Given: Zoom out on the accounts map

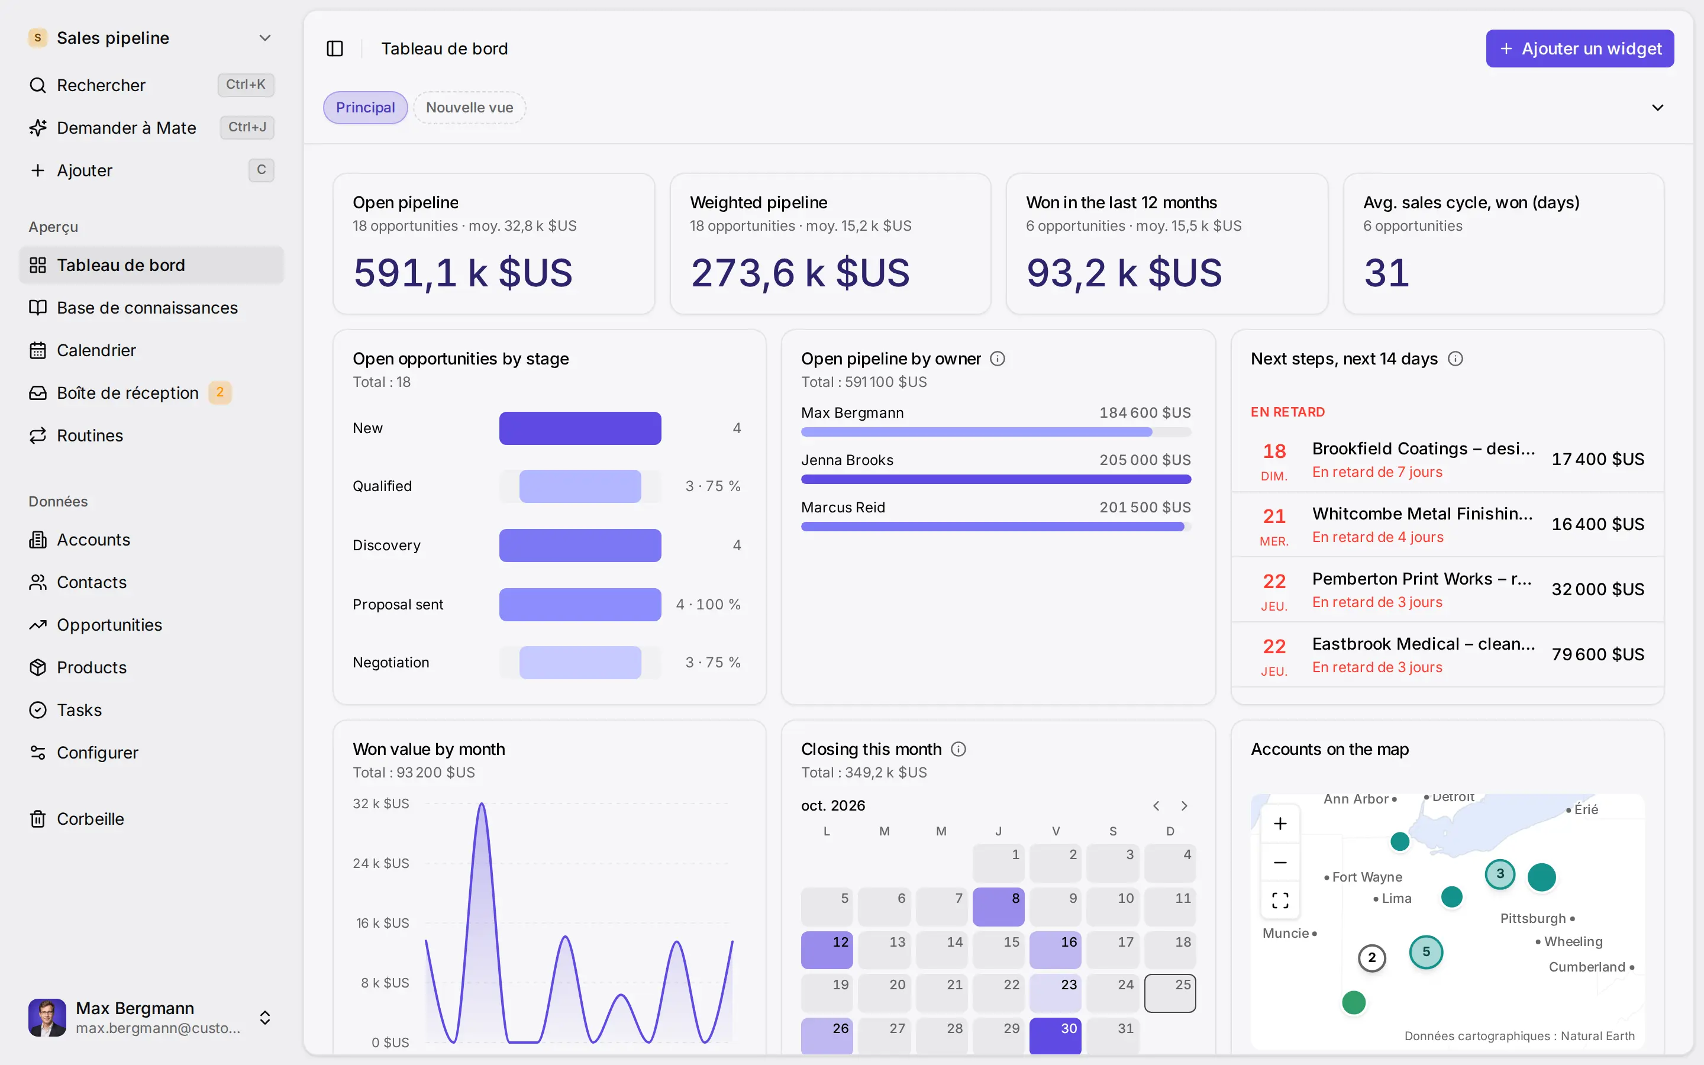Looking at the screenshot, I should (1280, 862).
